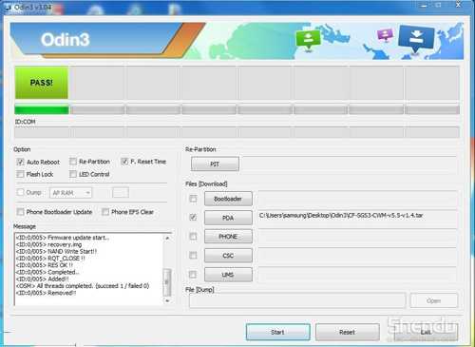Click the green progress bar
475x347 pixels.
pos(42,109)
